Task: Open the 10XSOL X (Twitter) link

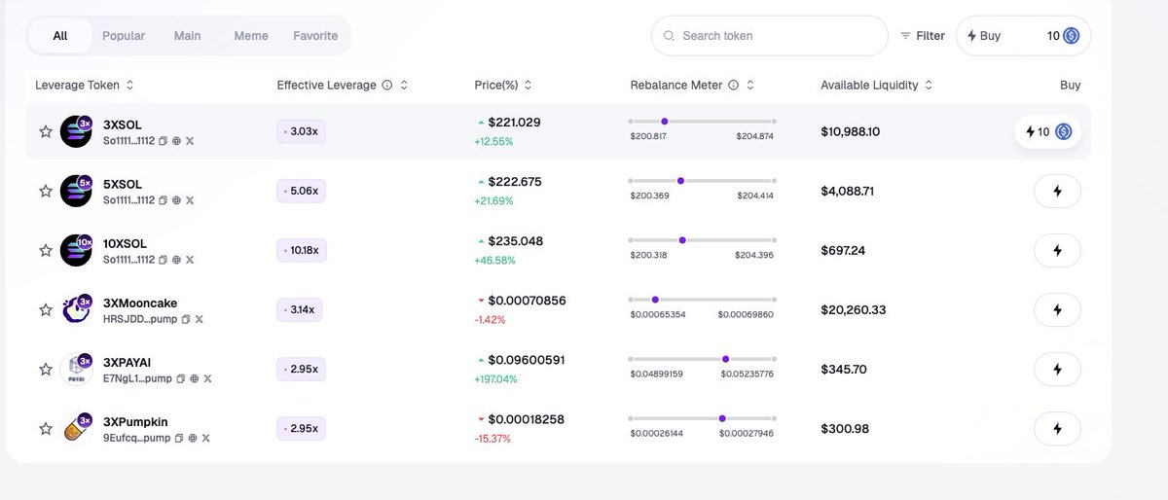Action: (x=190, y=260)
